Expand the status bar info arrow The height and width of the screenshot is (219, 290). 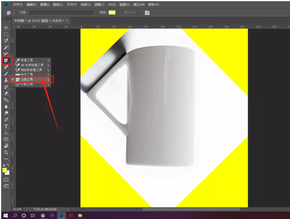(x=68, y=209)
